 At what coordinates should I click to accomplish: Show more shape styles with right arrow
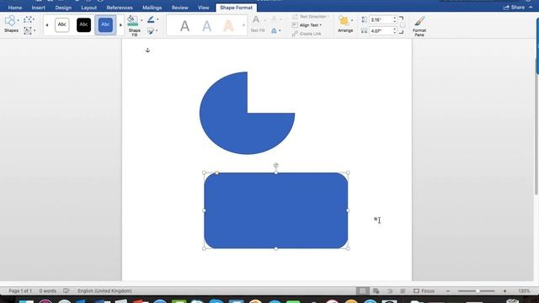120,25
